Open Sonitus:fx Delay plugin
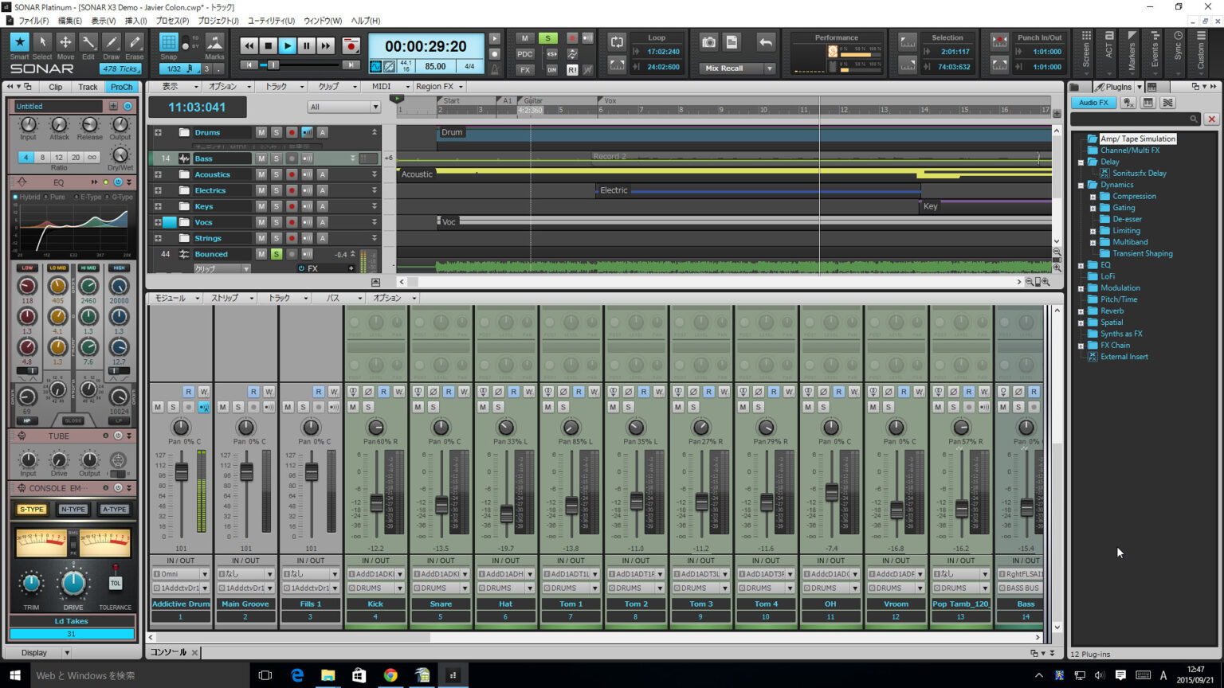Image resolution: width=1224 pixels, height=688 pixels. pos(1139,173)
